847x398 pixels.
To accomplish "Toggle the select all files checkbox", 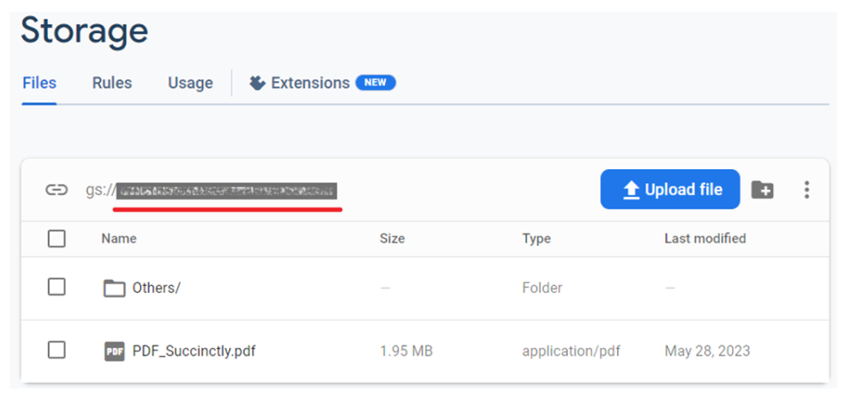I will pyautogui.click(x=57, y=239).
